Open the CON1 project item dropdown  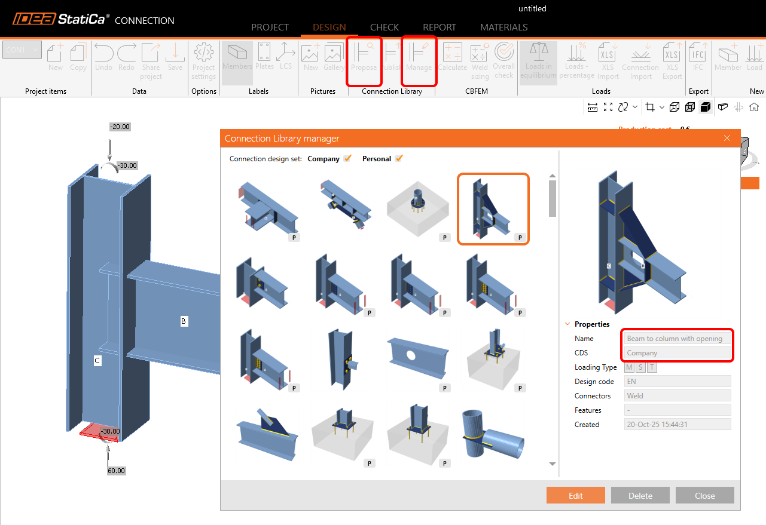click(22, 50)
